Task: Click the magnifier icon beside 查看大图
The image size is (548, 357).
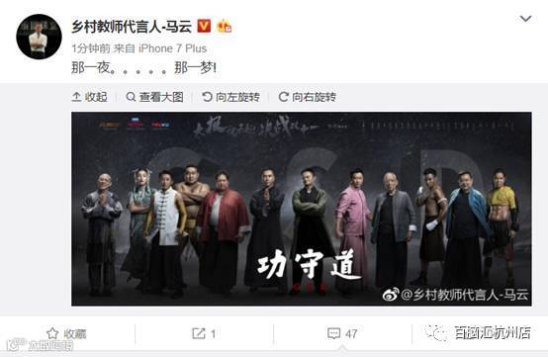Action: [131, 97]
